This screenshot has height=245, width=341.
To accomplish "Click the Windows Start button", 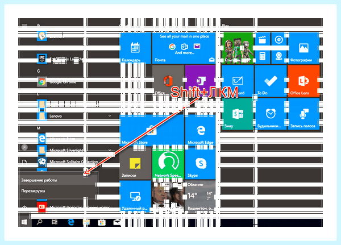I will pos(24,222).
